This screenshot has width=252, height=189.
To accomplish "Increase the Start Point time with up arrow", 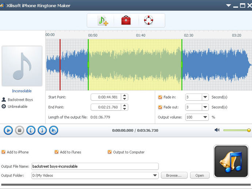I will 125,96.
